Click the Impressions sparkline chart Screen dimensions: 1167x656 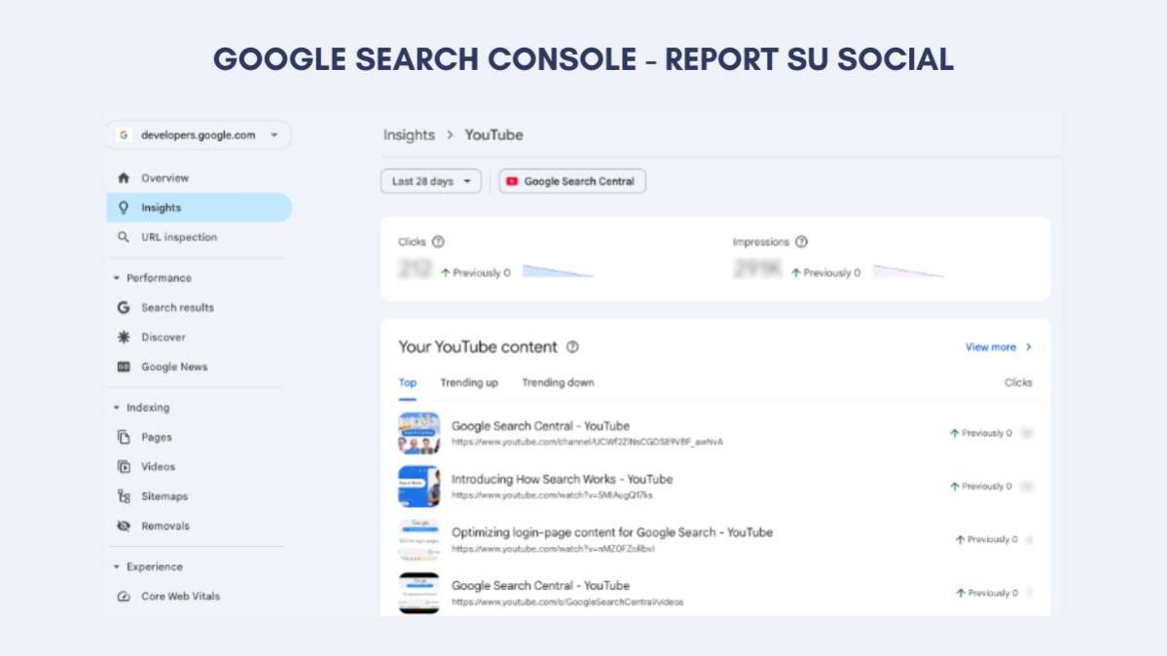coord(908,271)
